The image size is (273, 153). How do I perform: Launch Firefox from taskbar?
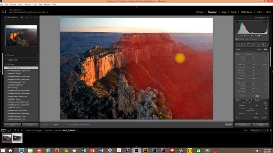[57, 150]
